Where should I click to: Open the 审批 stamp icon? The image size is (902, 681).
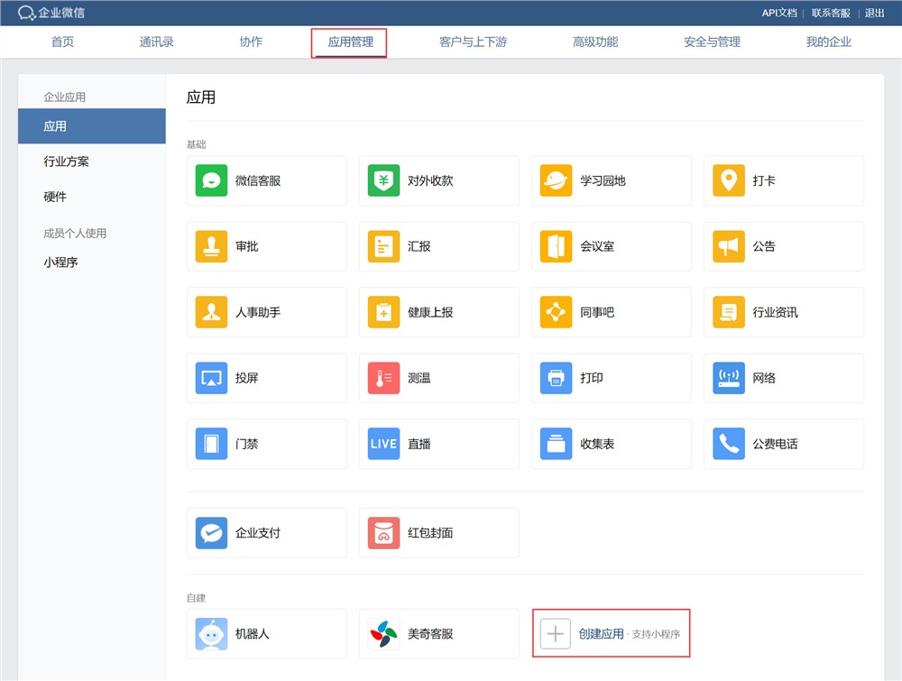click(211, 246)
